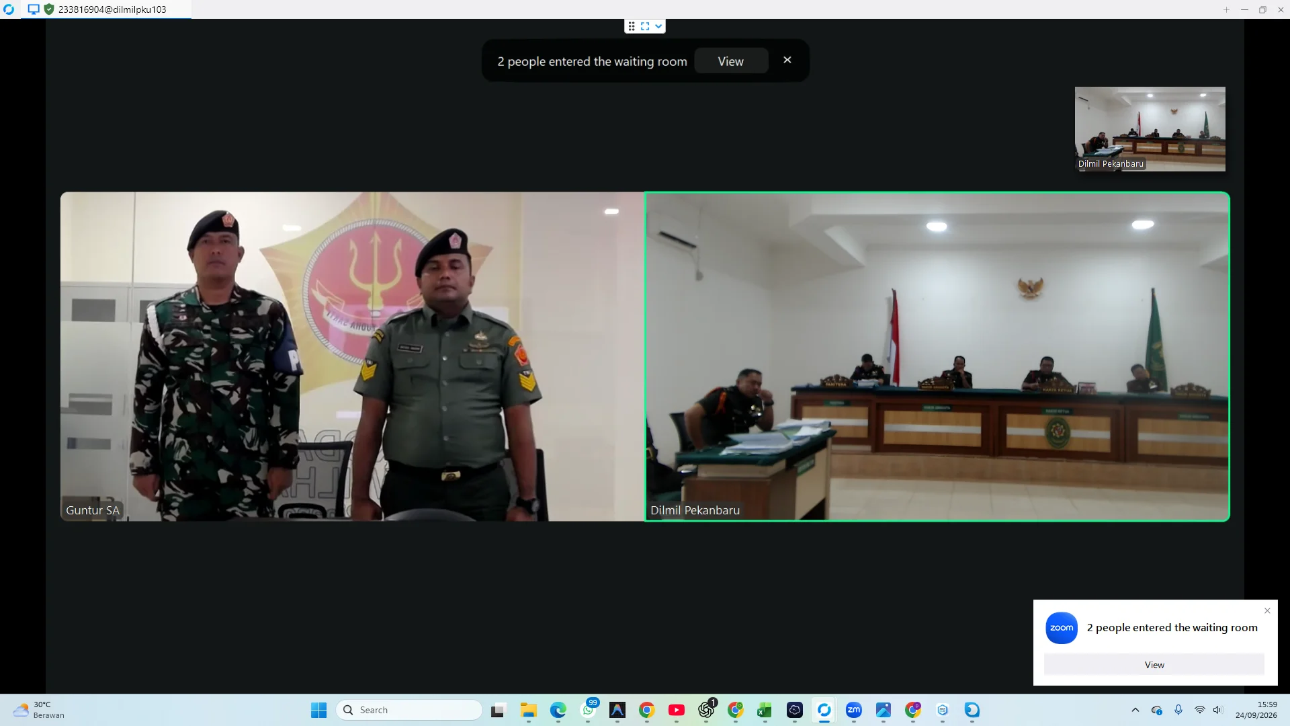Click the active Zoom meeting taskbar icon
This screenshot has height=726, width=1290.
point(824,710)
